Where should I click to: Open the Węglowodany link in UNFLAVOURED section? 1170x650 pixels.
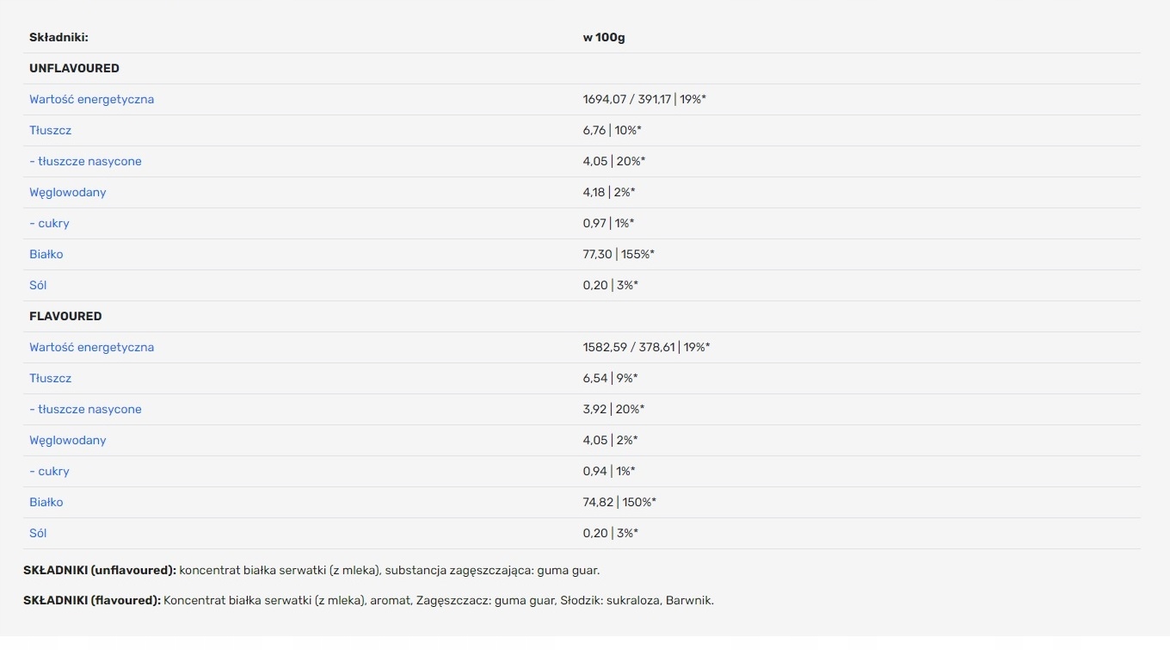coord(67,192)
